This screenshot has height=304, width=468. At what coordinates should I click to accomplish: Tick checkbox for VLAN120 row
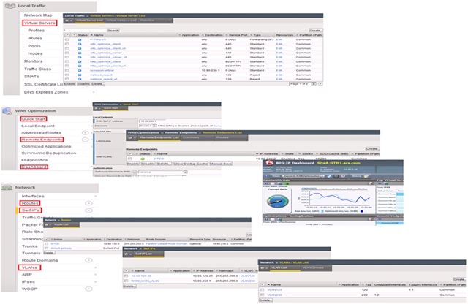tap(262, 290)
